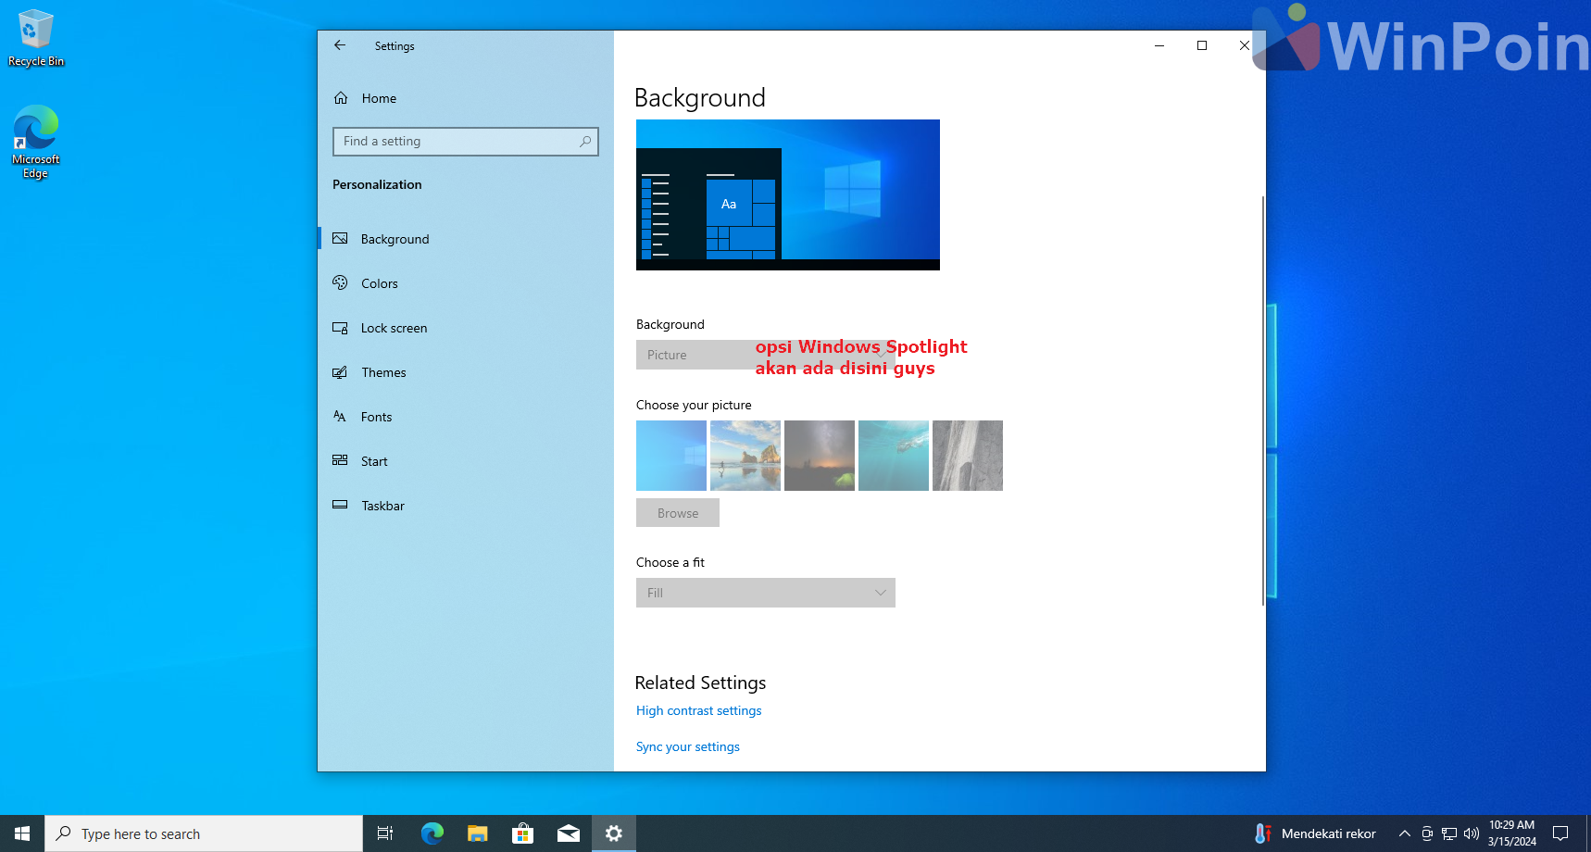Open High contrast settings link
The width and height of the screenshot is (1591, 852).
[x=698, y=710]
